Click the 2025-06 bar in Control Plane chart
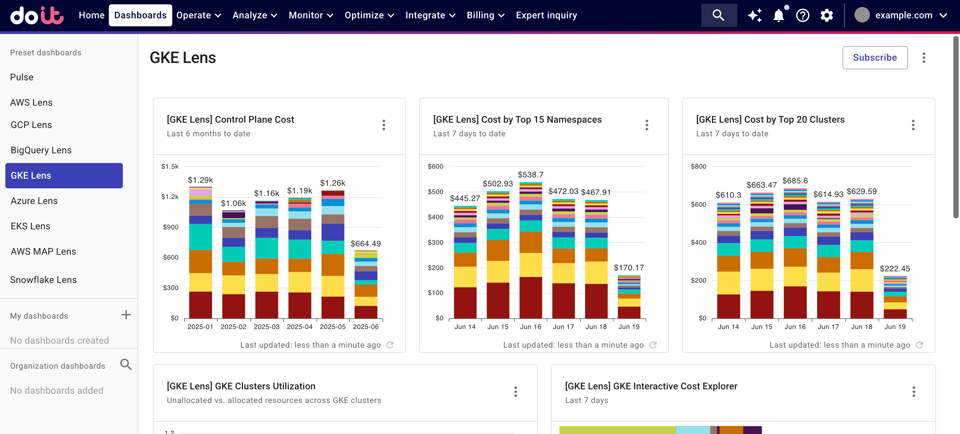960x434 pixels. tap(366, 284)
